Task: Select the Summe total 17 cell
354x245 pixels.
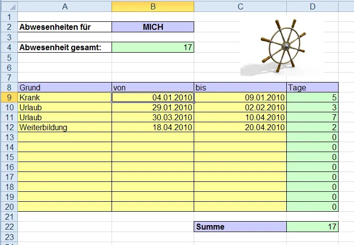Action: click(x=312, y=227)
